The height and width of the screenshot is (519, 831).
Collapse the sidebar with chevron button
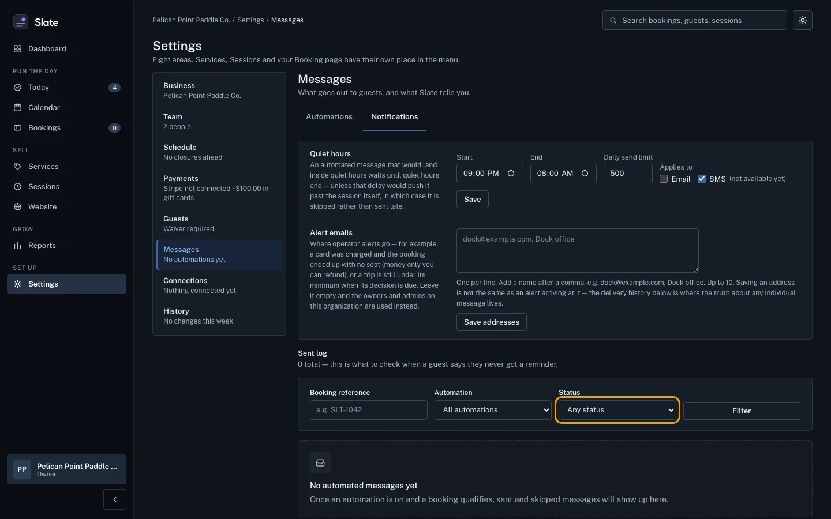(x=115, y=499)
